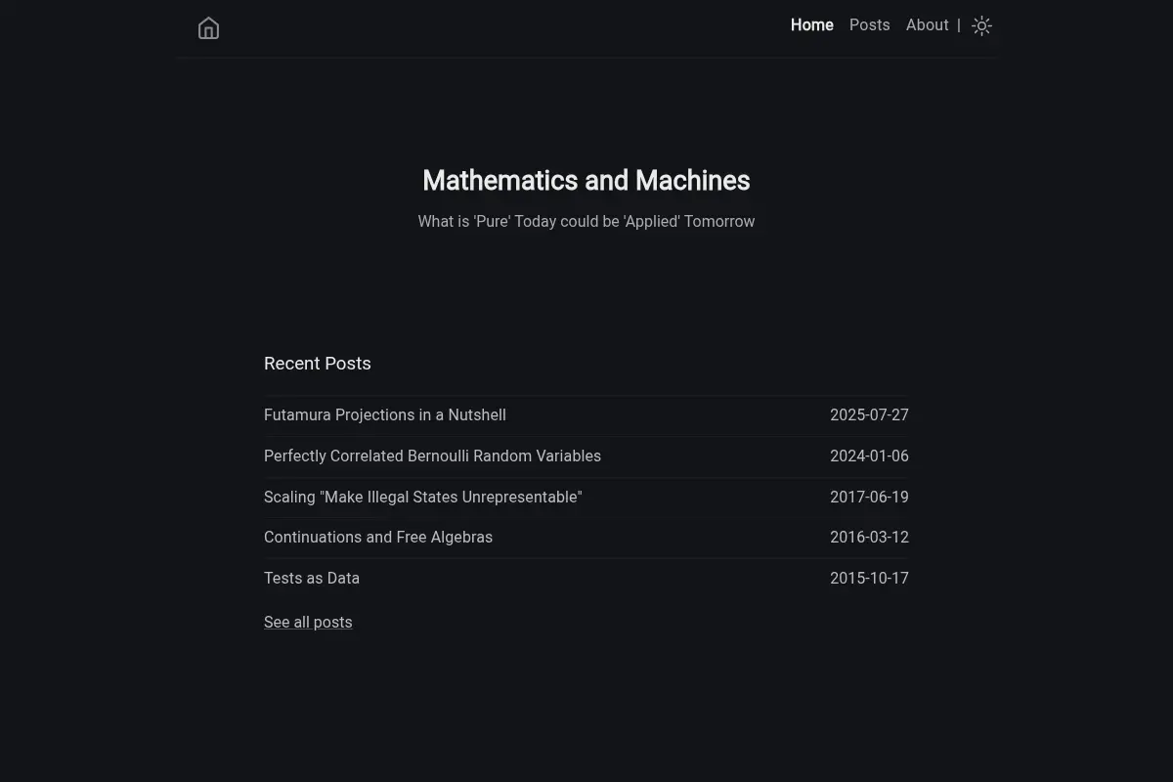Open Continuations and Free Algebras post

[x=378, y=538]
